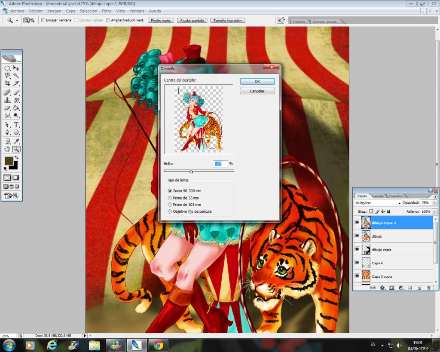Select the Notes tool
The image size is (440, 352).
click(7, 141)
